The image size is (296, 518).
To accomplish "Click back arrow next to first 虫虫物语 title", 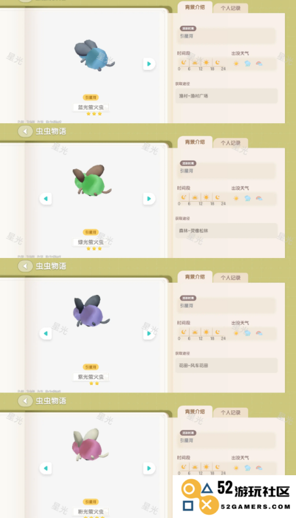I will tap(25, 131).
